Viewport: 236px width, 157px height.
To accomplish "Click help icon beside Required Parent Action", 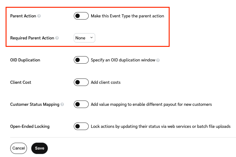I will (57, 38).
